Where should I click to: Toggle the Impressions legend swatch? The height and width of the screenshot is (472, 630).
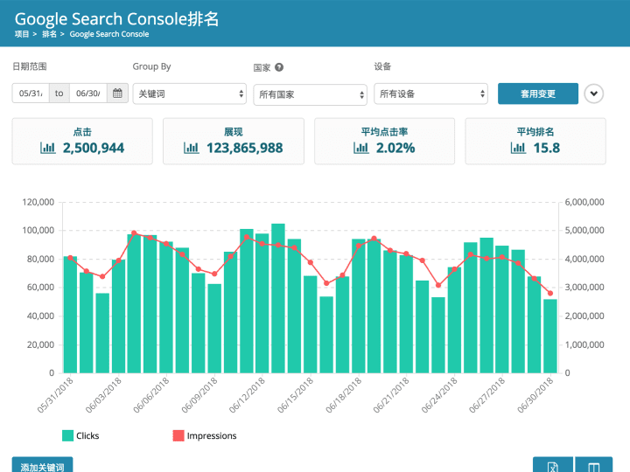(178, 435)
